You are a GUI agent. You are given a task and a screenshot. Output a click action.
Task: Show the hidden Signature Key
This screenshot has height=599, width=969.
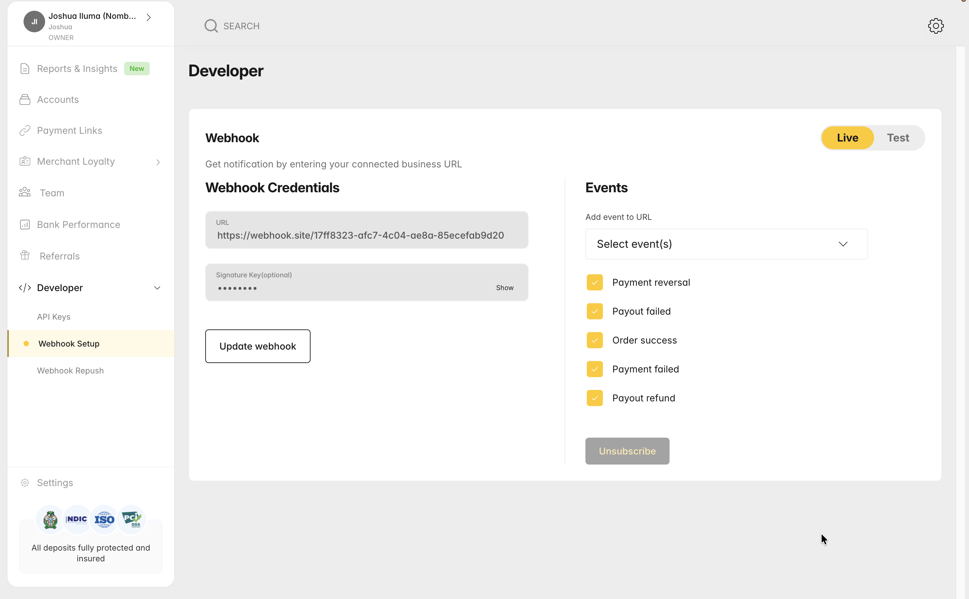coord(504,288)
